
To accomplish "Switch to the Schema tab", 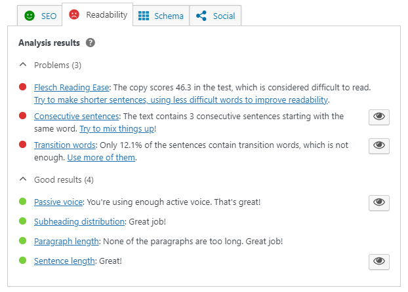I will point(161,16).
